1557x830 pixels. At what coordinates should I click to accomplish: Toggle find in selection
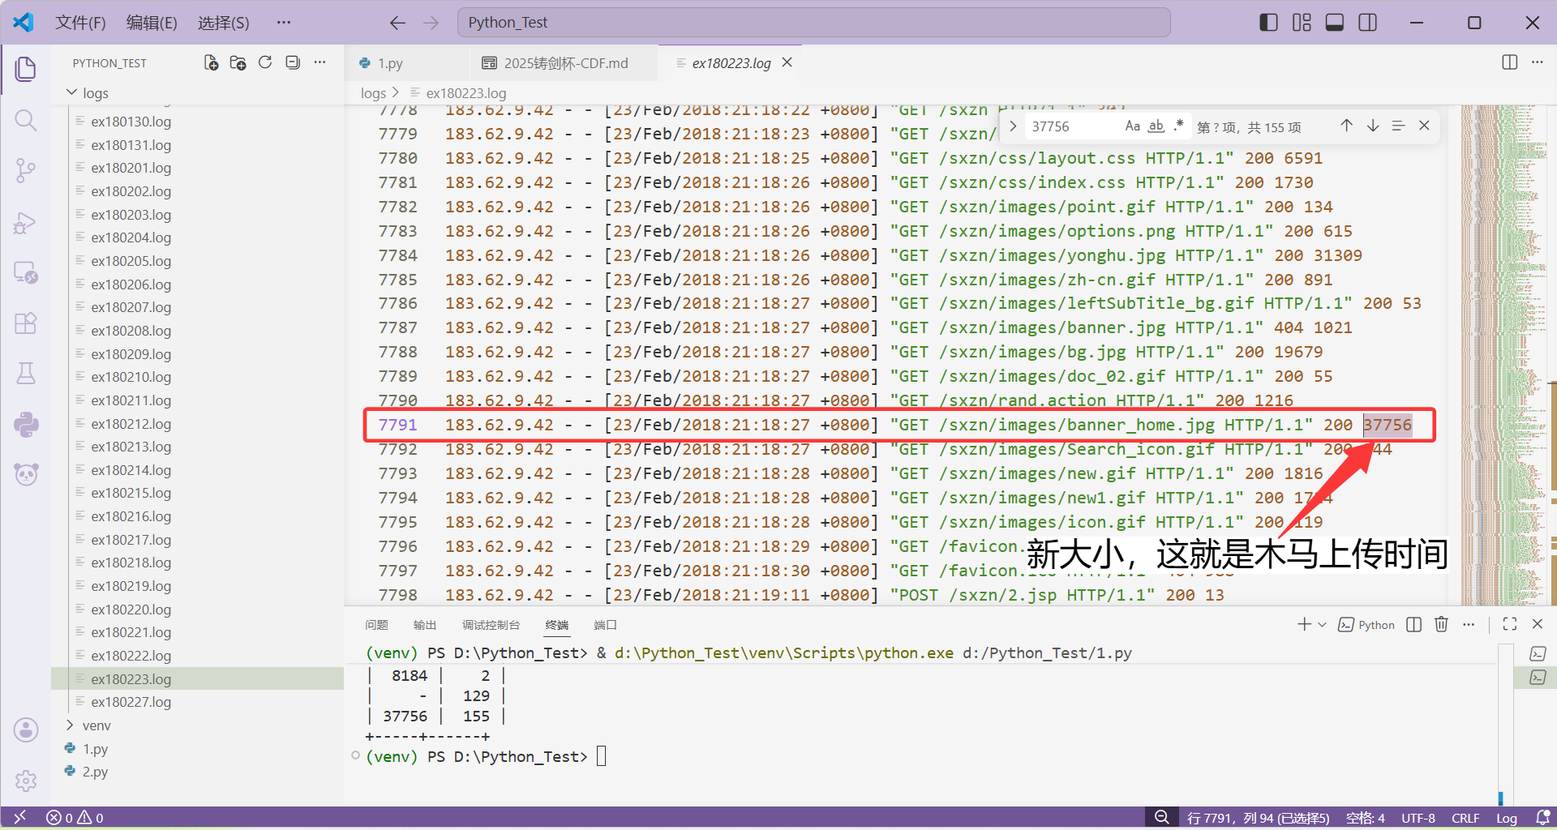(1398, 126)
